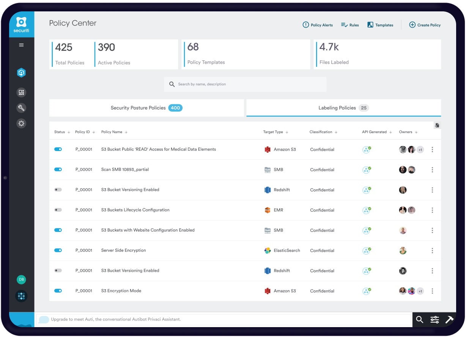466x337 pixels.
Task: Sort by the Status column arrow
Action: (x=69, y=132)
